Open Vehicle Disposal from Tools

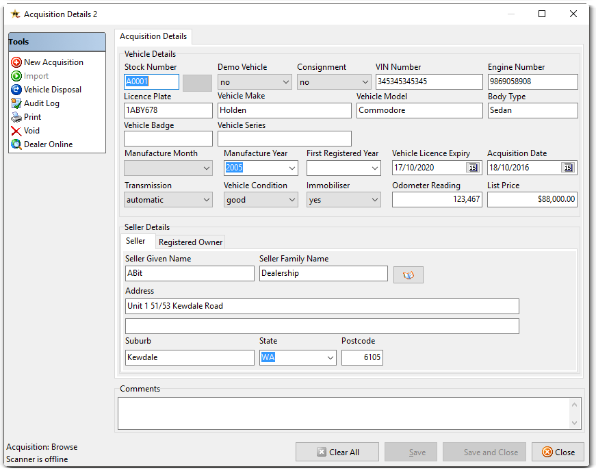pyautogui.click(x=53, y=90)
